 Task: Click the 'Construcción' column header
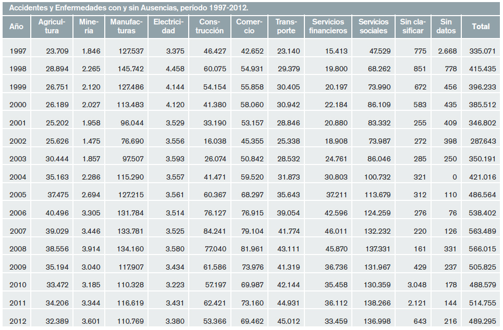pyautogui.click(x=210, y=27)
